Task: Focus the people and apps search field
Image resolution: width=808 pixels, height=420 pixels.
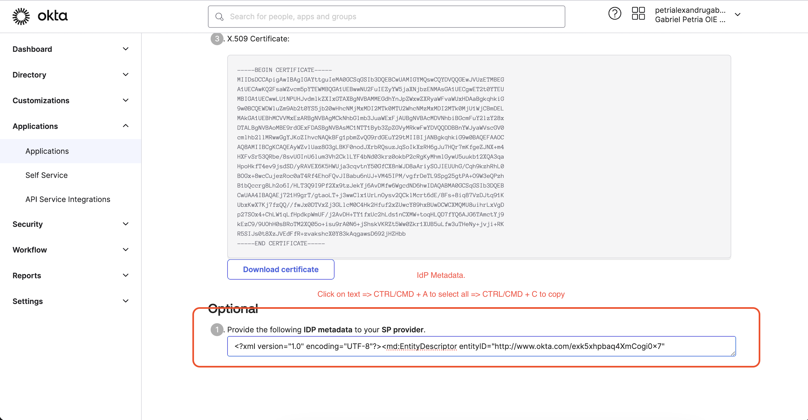Action: [x=392, y=17]
